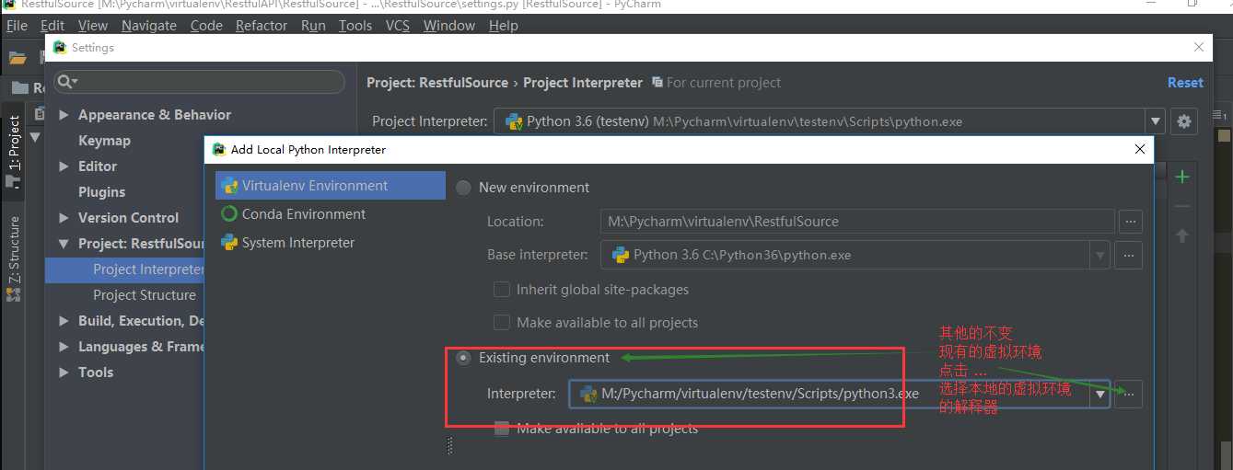The width and height of the screenshot is (1233, 470).
Task: Expand the Editor settings node
Action: tap(64, 166)
